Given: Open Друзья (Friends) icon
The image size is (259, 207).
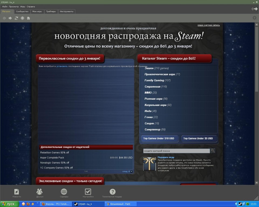Looking at the screenshot, I should tap(40, 192).
